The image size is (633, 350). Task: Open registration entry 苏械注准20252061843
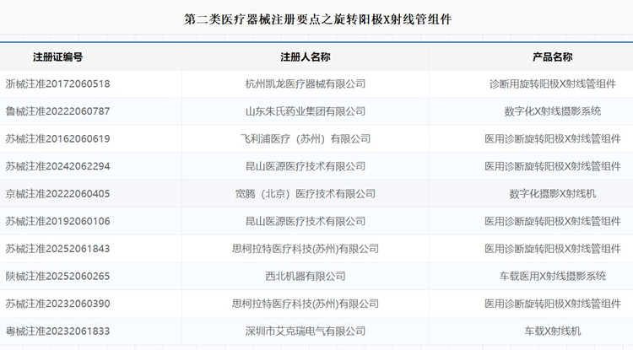pyautogui.click(x=57, y=249)
